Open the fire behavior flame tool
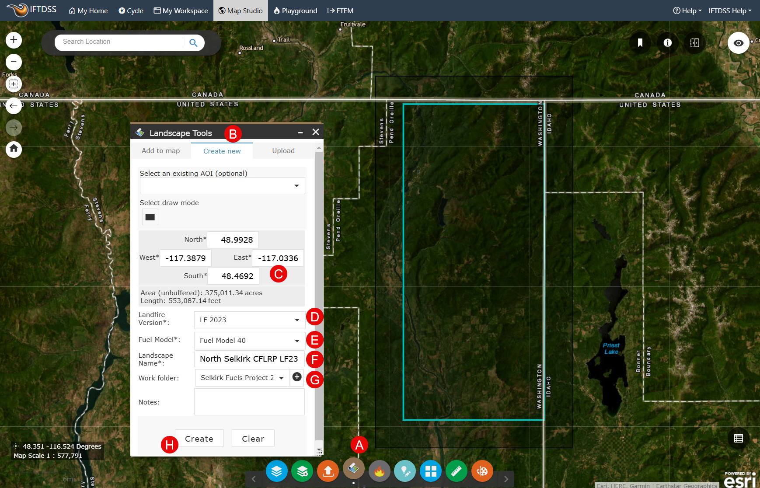Viewport: 760px width, 488px height. (x=379, y=471)
